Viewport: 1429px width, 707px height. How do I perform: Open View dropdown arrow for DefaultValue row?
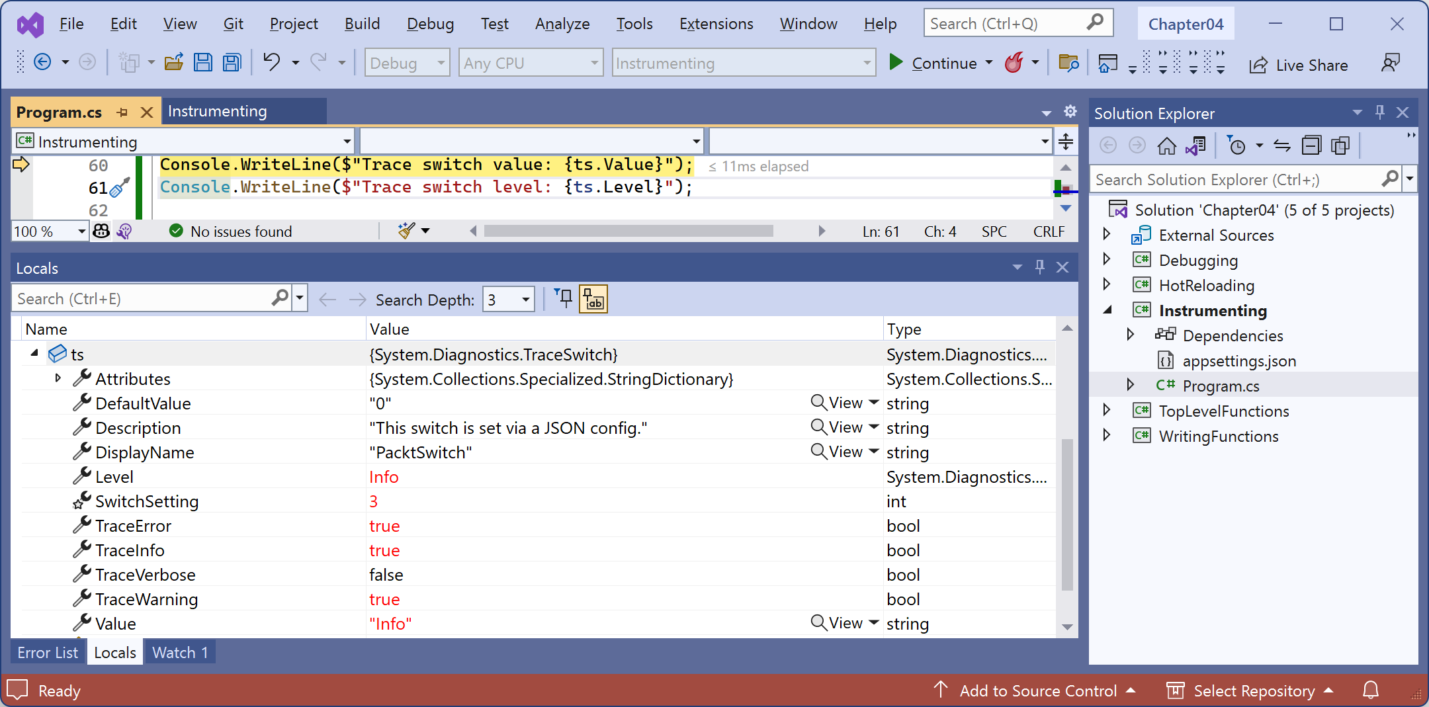click(873, 403)
